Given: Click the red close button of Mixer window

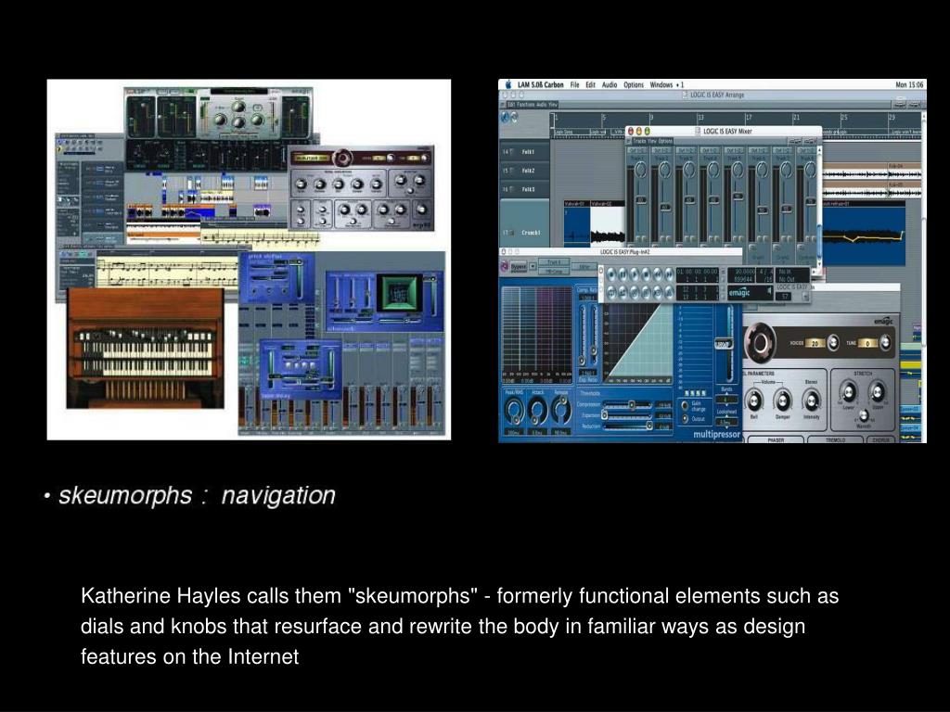Looking at the screenshot, I should tap(631, 131).
